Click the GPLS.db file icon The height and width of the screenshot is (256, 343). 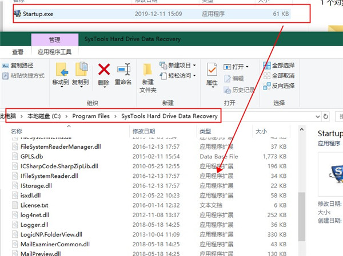tap(15, 156)
